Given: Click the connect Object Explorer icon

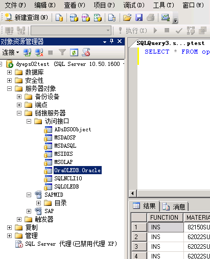Looking at the screenshot, I should pyautogui.click(x=27, y=53).
